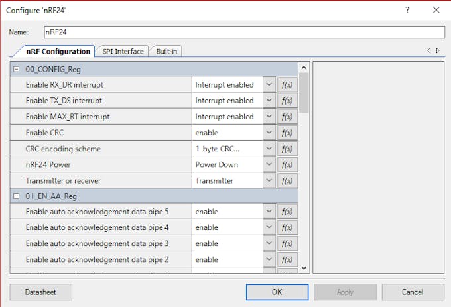Open Enable TX_DS interrupt dropdown
This screenshot has height=307, width=451.
(269, 101)
